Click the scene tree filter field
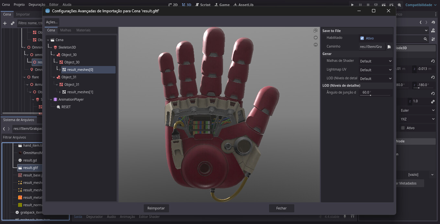Viewport: 440px width, 224px height. [x=30, y=23]
